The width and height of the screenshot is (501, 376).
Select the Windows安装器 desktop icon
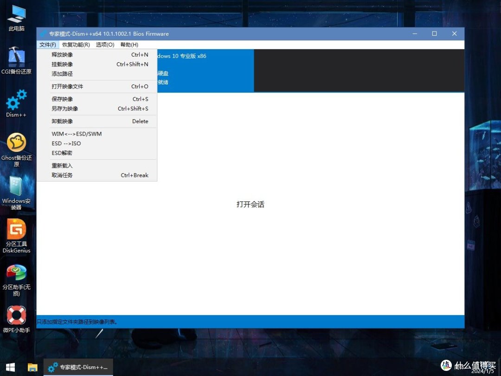[x=16, y=193]
